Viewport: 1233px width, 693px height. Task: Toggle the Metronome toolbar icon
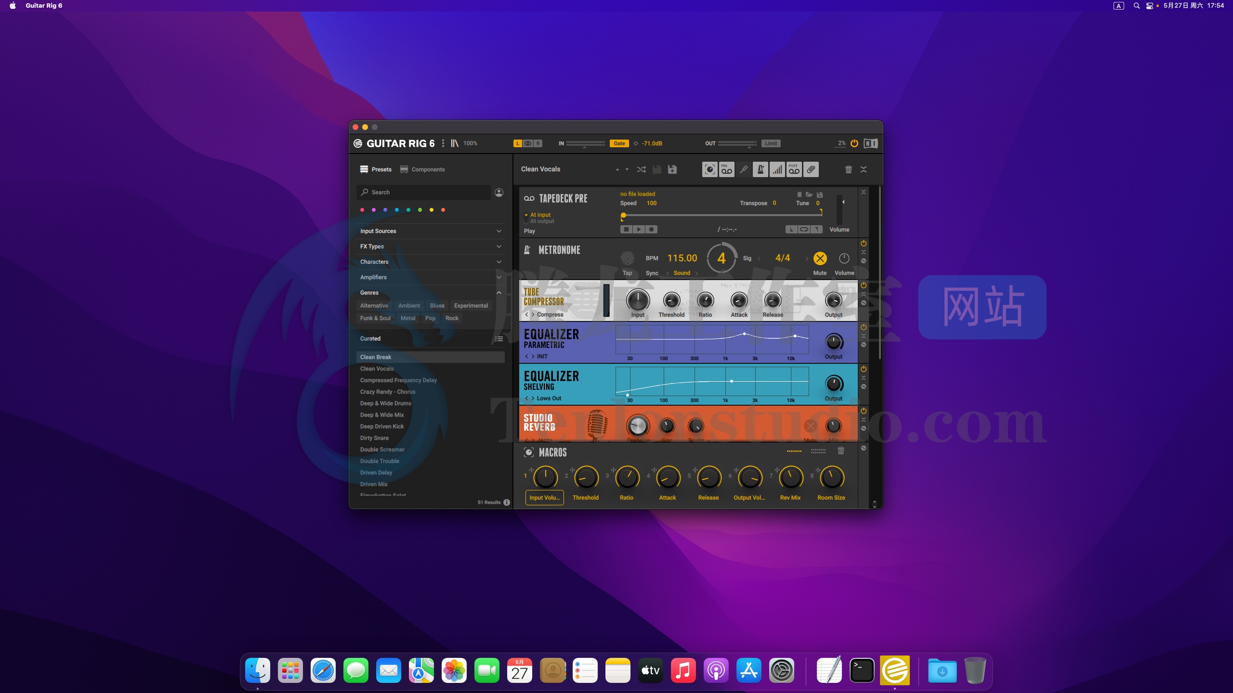[x=760, y=169]
